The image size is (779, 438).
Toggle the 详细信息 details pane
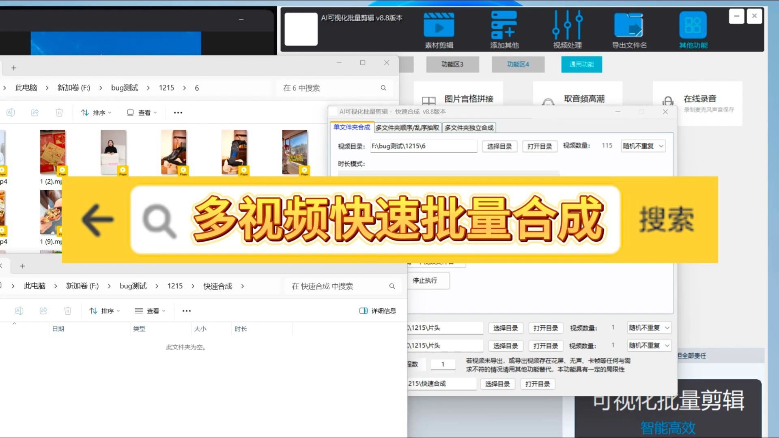(x=377, y=310)
